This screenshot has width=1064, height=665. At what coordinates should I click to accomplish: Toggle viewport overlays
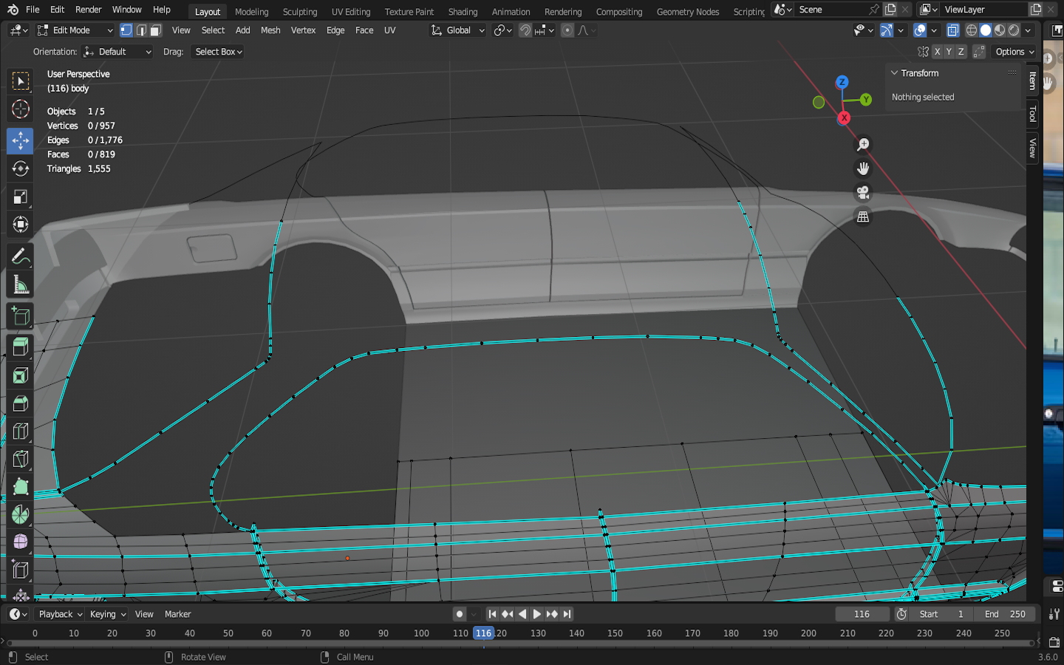click(x=920, y=30)
